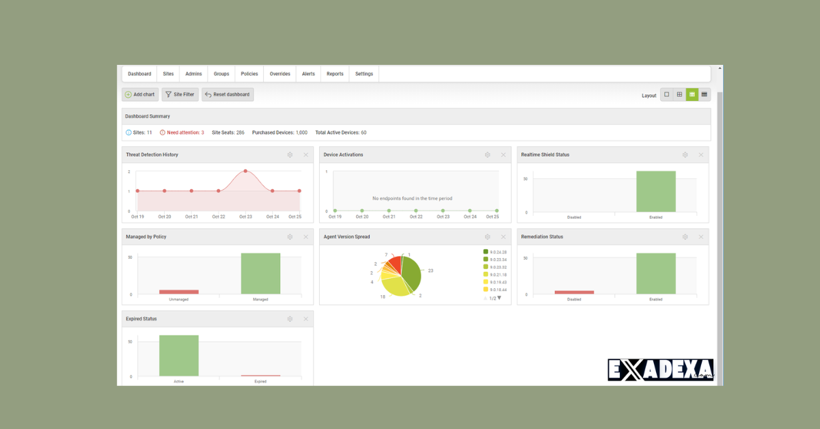Close the Threat Detection History widget
Viewport: 820px width, 429px height.
coord(305,155)
